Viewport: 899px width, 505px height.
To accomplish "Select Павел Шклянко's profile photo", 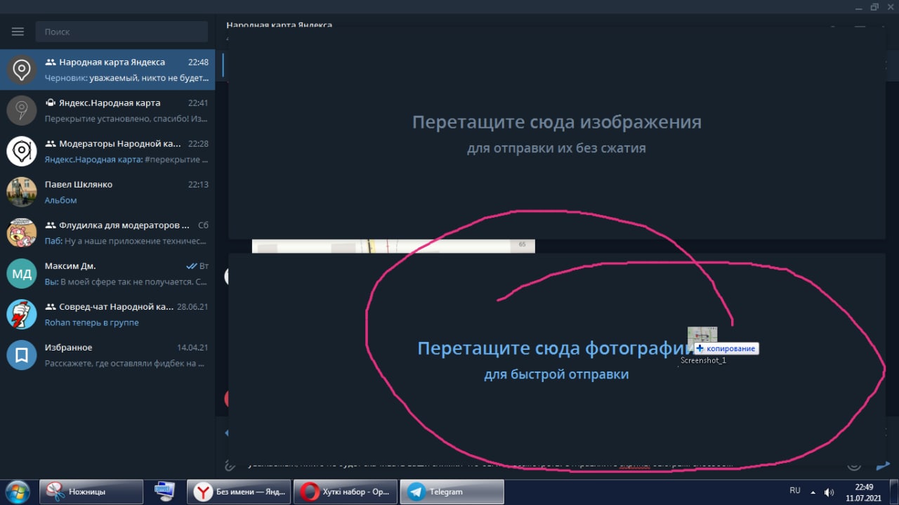I will tap(22, 192).
